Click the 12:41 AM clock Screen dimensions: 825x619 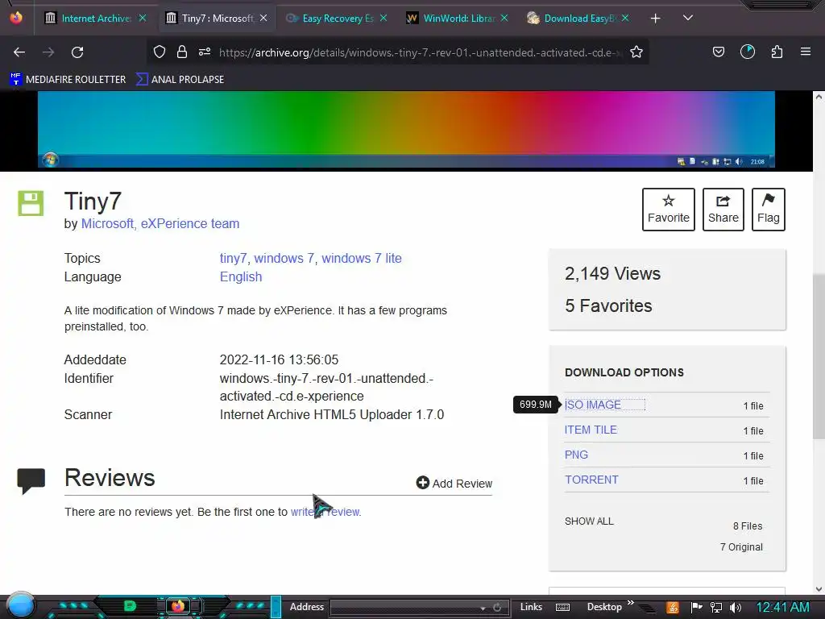pos(782,608)
